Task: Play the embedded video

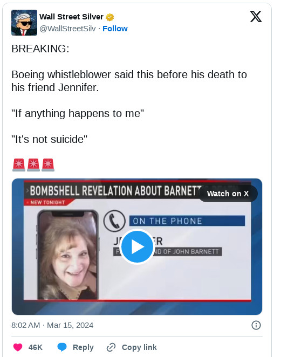Action: 137,246
